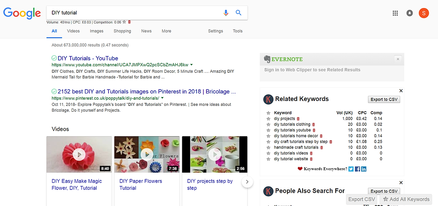438x206 pixels.
Task: Star the 'handmade craft tutorials' keyword
Action: (x=269, y=147)
